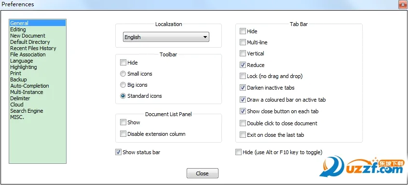Open Search Engine settings
Image resolution: width=408 pixels, height=185 pixels.
point(38,110)
